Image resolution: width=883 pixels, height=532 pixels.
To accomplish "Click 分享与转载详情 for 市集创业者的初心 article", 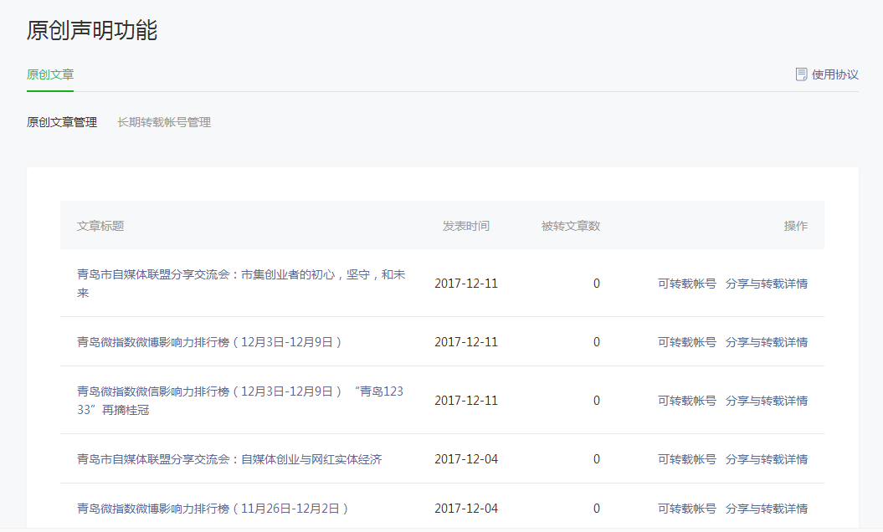I will click(x=766, y=284).
